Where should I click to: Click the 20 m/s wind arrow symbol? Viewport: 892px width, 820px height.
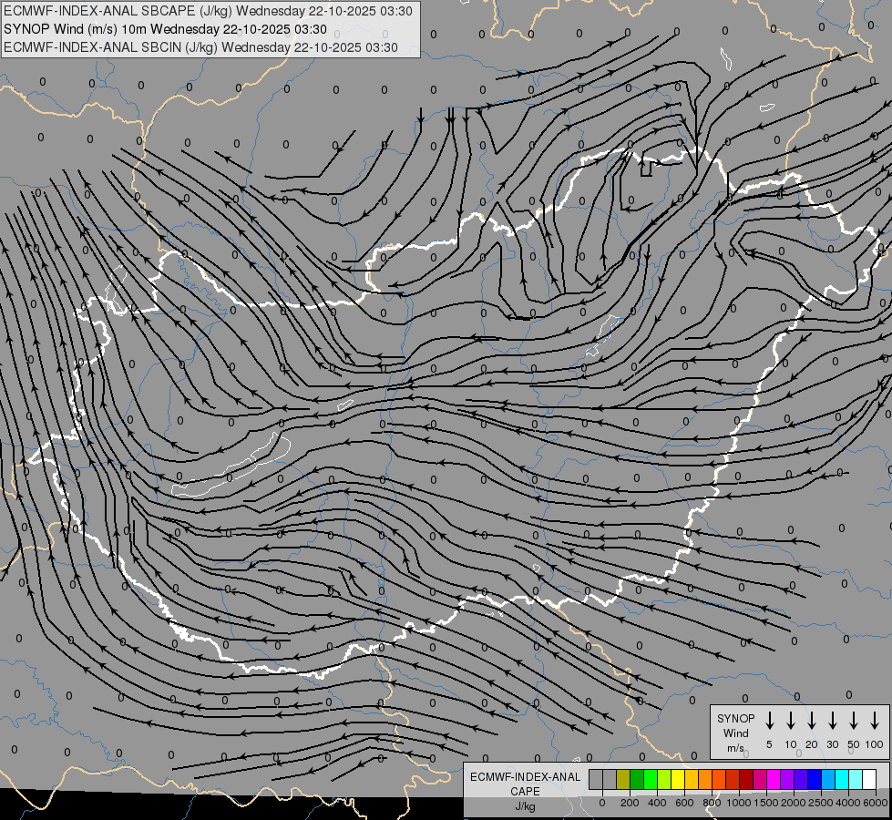point(811,721)
